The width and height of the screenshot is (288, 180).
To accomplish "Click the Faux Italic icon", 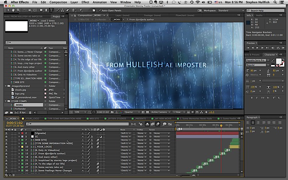I will [x=257, y=98].
